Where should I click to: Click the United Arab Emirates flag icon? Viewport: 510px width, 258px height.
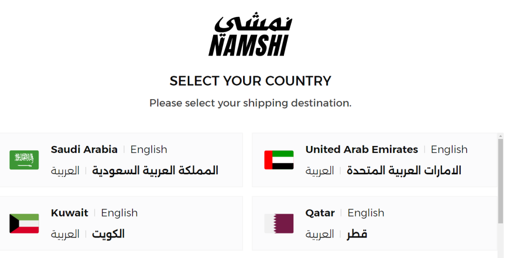point(279,160)
